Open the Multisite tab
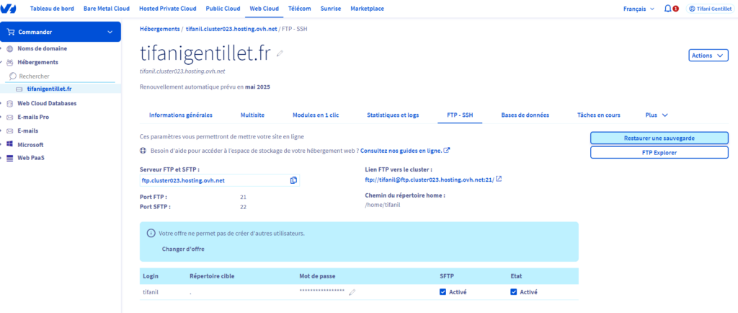 (x=252, y=115)
